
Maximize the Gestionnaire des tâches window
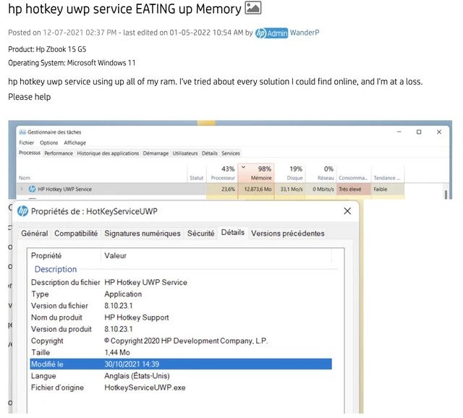click(x=419, y=132)
